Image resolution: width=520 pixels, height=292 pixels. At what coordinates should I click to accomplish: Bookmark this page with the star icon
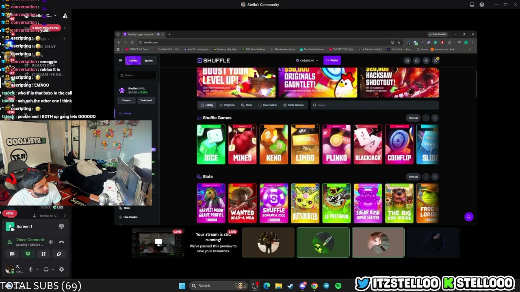coord(399,43)
